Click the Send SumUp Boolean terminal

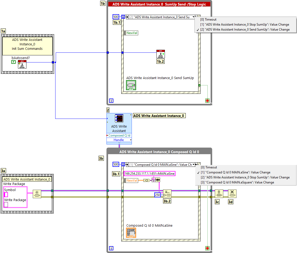pyautogui.click(x=131, y=85)
